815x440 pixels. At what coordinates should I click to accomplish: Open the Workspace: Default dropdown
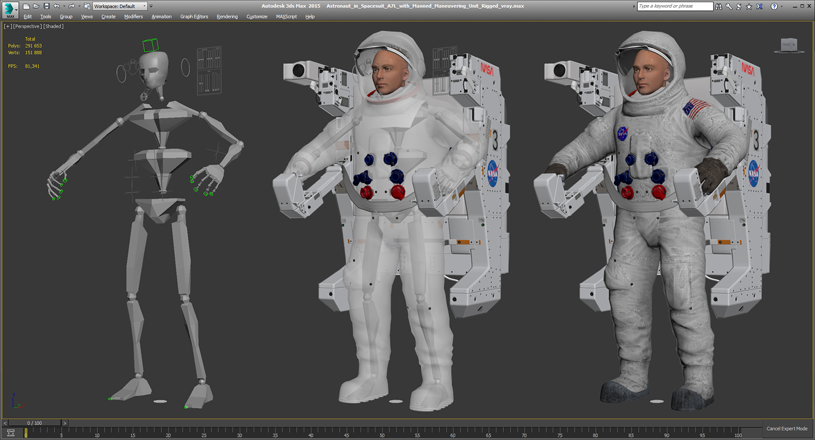[119, 6]
